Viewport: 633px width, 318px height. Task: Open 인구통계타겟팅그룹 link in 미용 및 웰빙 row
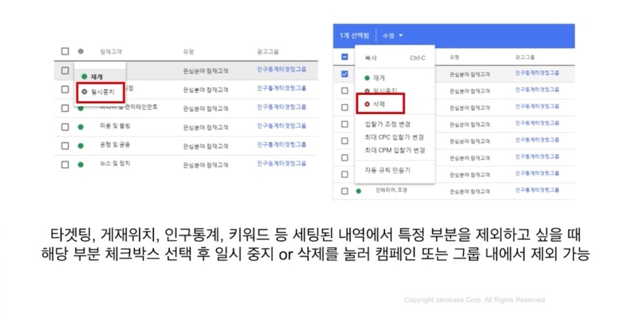[x=282, y=126]
